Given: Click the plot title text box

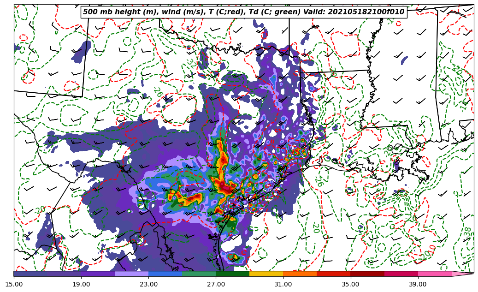Looking at the screenshot, I should [243, 12].
